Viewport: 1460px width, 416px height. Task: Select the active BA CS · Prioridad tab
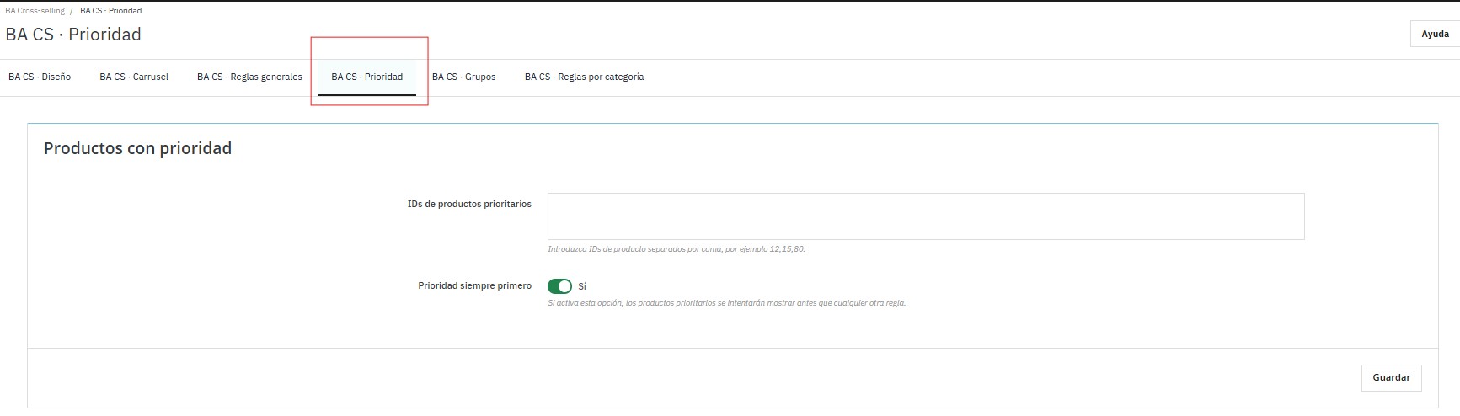[x=366, y=77]
